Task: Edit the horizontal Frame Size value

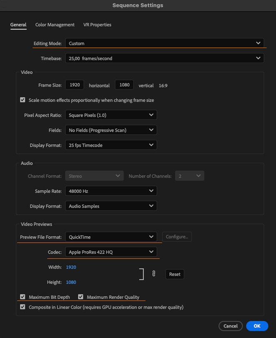Action: [74, 85]
